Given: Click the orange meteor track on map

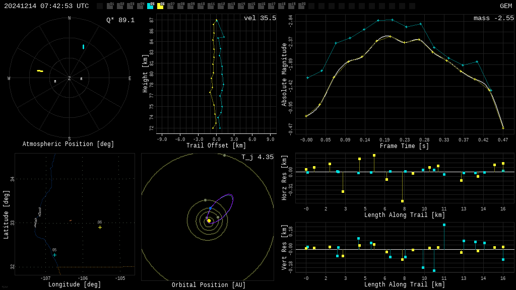Looking at the screenshot, I should coord(71,221).
